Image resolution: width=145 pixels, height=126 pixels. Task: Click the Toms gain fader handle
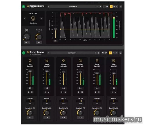(97, 73)
